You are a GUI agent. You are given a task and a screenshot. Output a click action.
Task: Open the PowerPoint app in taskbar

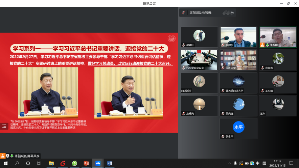tap(86, 163)
